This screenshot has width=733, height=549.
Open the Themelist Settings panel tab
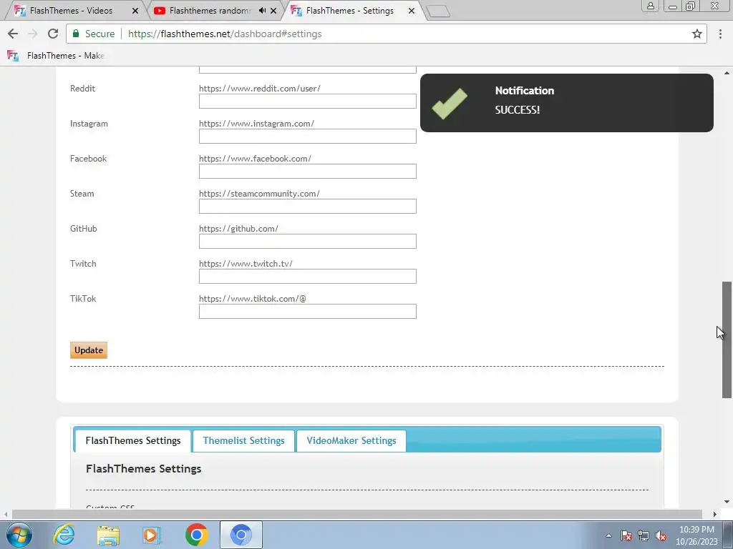click(243, 440)
